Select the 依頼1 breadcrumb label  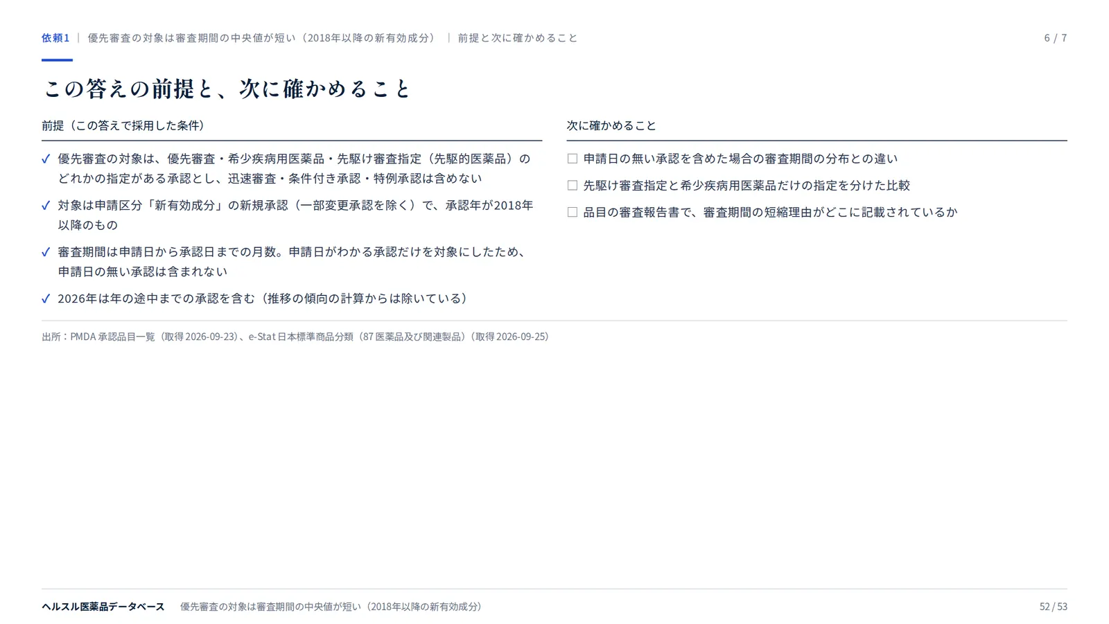click(55, 38)
